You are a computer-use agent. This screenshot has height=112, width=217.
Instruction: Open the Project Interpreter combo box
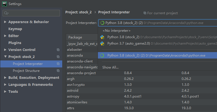tap(158, 23)
